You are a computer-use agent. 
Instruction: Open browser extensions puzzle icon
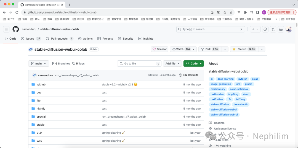245,12
